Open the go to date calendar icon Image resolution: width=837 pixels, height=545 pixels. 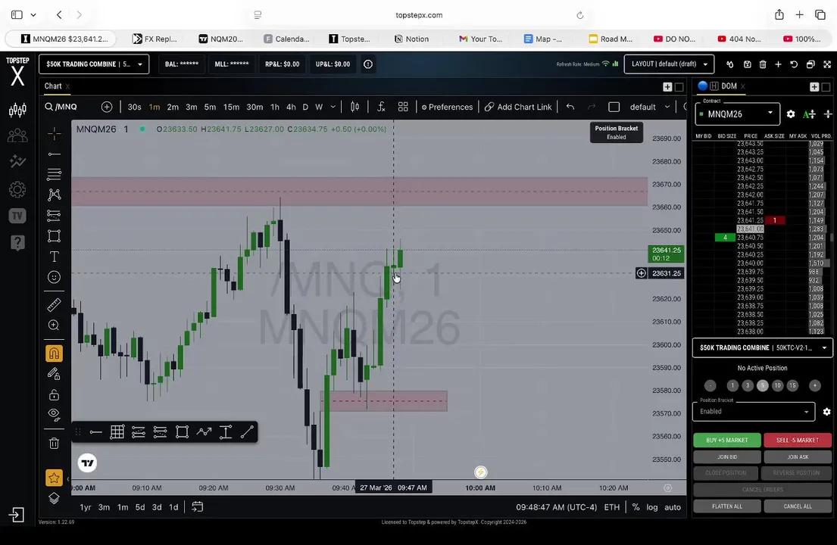198,507
